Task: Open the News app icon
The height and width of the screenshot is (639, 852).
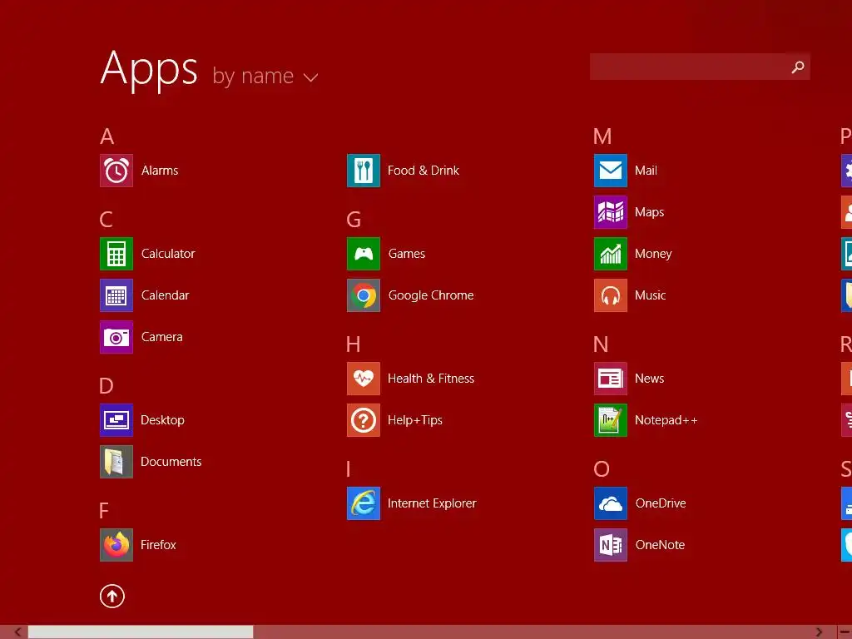Action: (611, 379)
